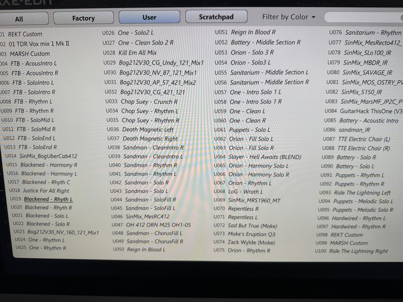Screen dimensions: 403x302
Task: Select U085 Battery - Acoustic Intro
Action: 361,121
